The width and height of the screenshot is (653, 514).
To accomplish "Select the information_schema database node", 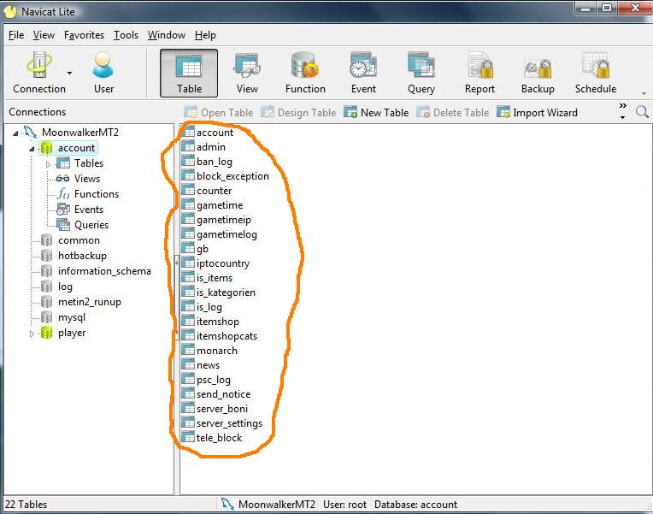I will 96,271.
